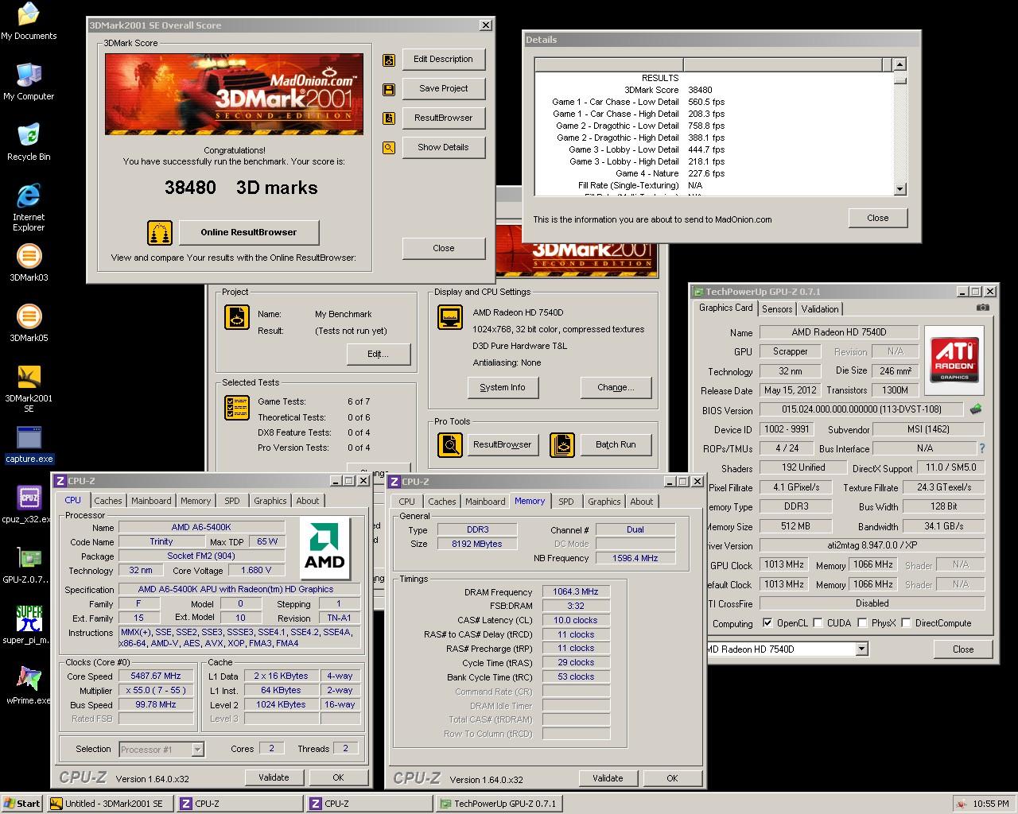Click Online ResultBrowser button
This screenshot has height=814, width=1018.
(x=249, y=233)
